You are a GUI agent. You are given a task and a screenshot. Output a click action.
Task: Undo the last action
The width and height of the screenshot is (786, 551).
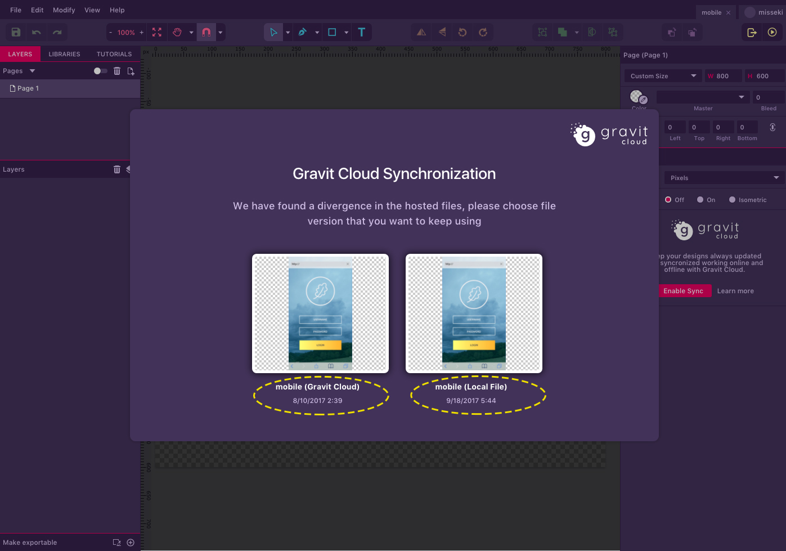coord(37,32)
